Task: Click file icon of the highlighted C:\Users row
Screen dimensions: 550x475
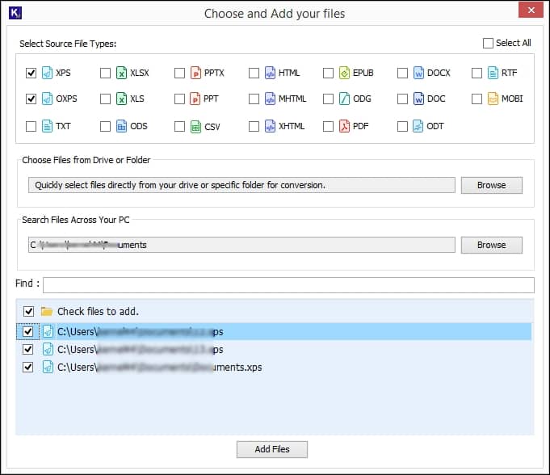Action: 48,331
